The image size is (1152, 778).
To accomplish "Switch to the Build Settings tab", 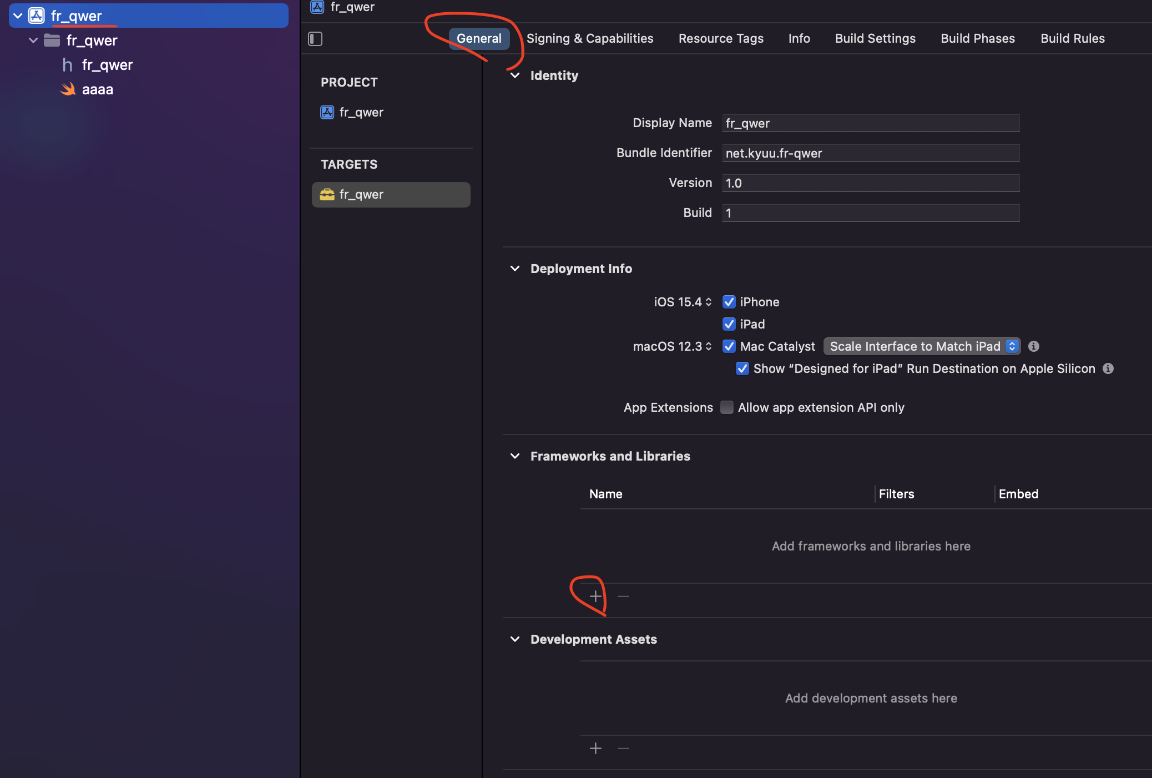I will tap(875, 38).
